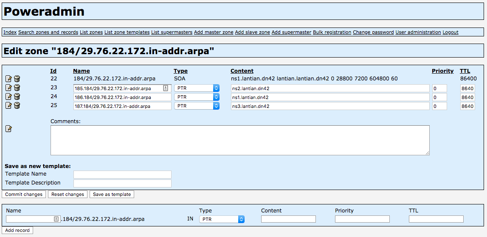The image size is (487, 237).
Task: Delete record 23 with trash icon
Action: [x=17, y=88]
